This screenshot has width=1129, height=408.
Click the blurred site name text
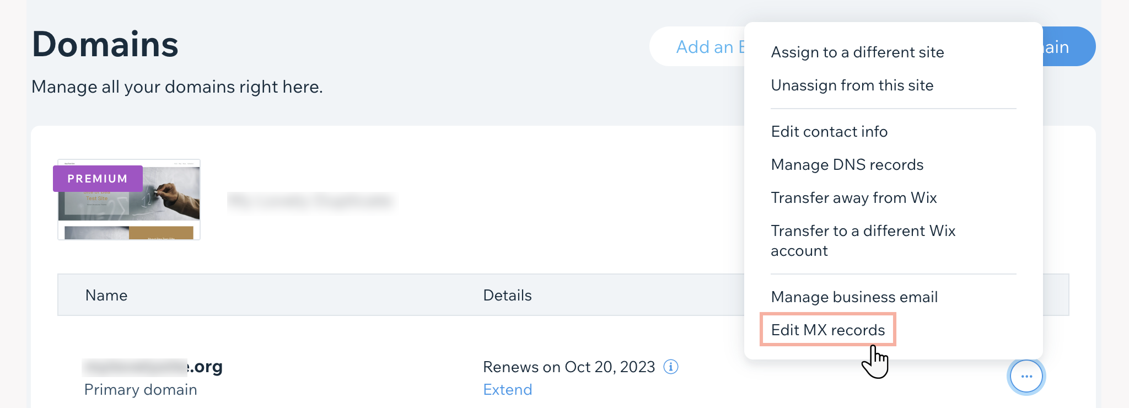[x=310, y=200]
